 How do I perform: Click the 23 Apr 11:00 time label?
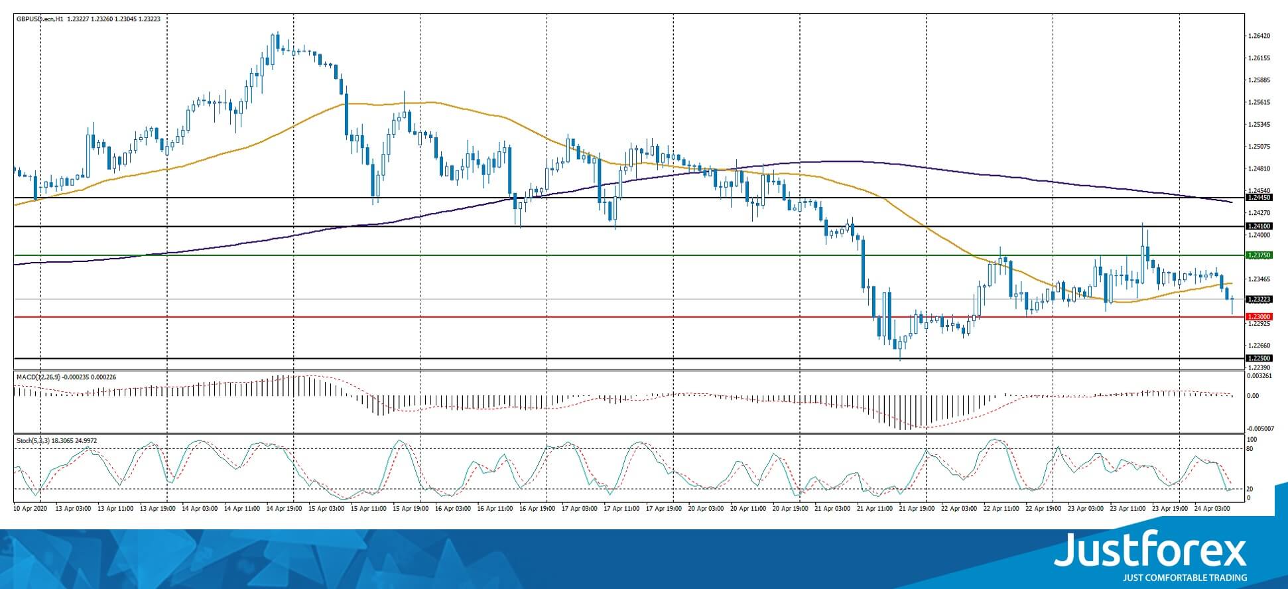[1128, 508]
